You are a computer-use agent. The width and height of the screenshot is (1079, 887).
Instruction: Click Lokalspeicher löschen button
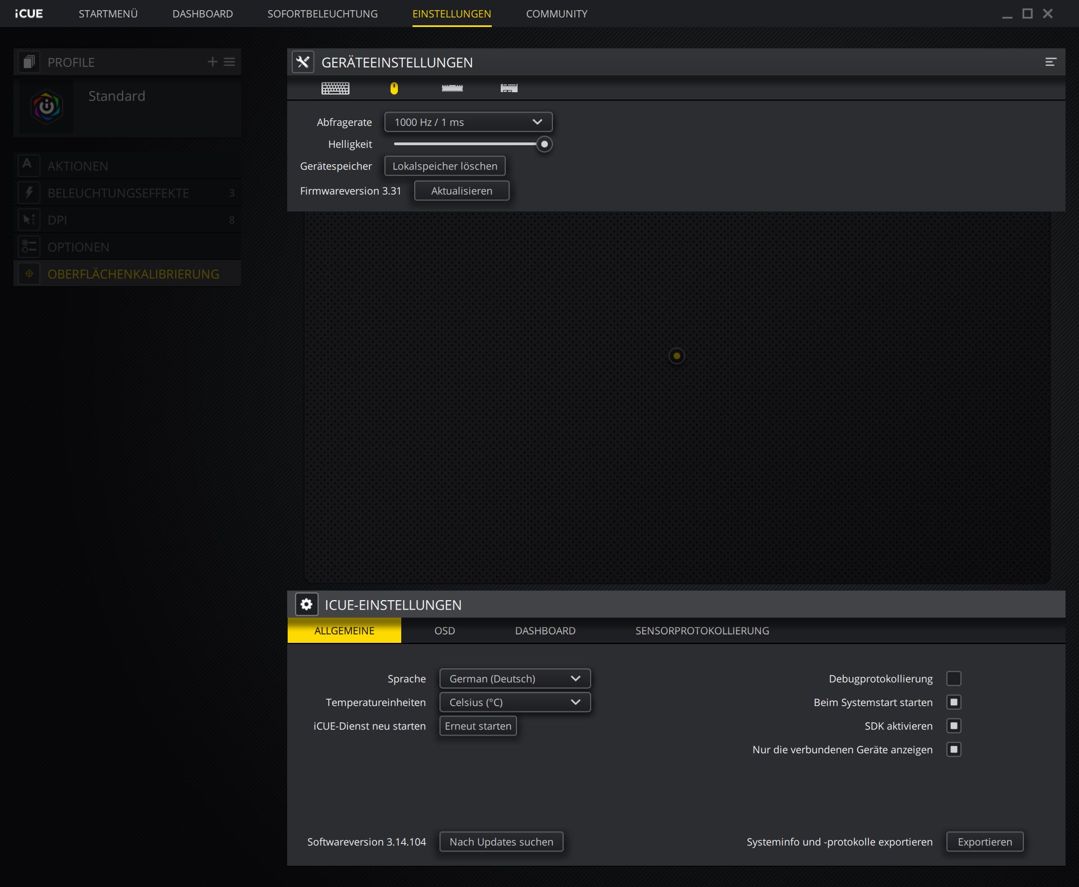(445, 166)
